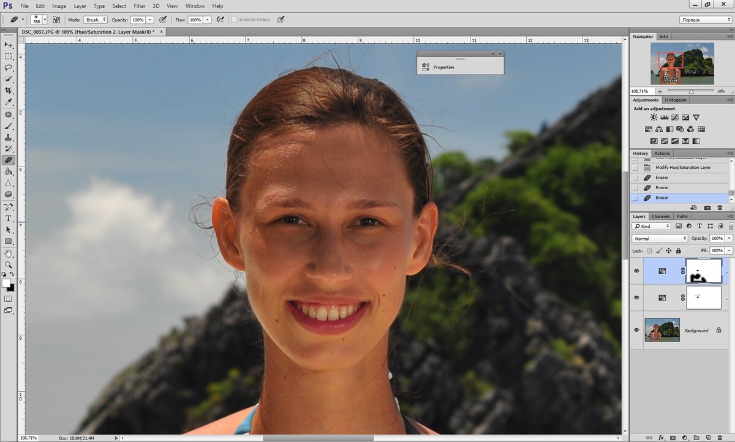
Task: Toggle lock position of layer
Action: point(668,250)
